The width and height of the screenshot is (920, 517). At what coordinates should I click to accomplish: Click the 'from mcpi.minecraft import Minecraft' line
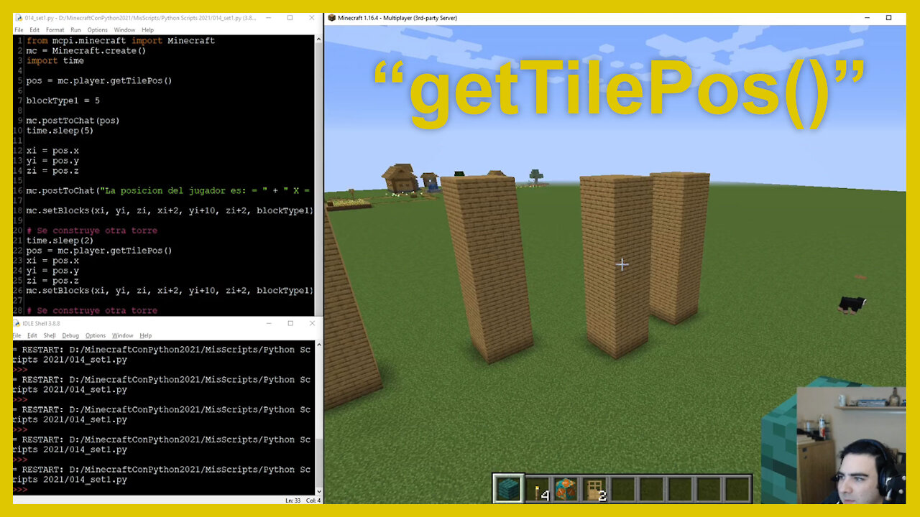[x=121, y=41]
